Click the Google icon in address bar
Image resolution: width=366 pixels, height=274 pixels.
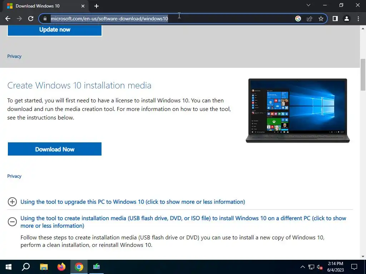point(298,19)
